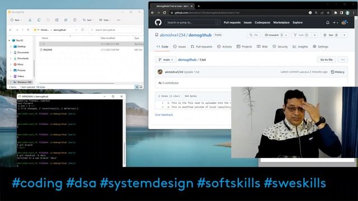Open the Projects tab
Viewport: 358px width, 201px height.
coord(244,46)
